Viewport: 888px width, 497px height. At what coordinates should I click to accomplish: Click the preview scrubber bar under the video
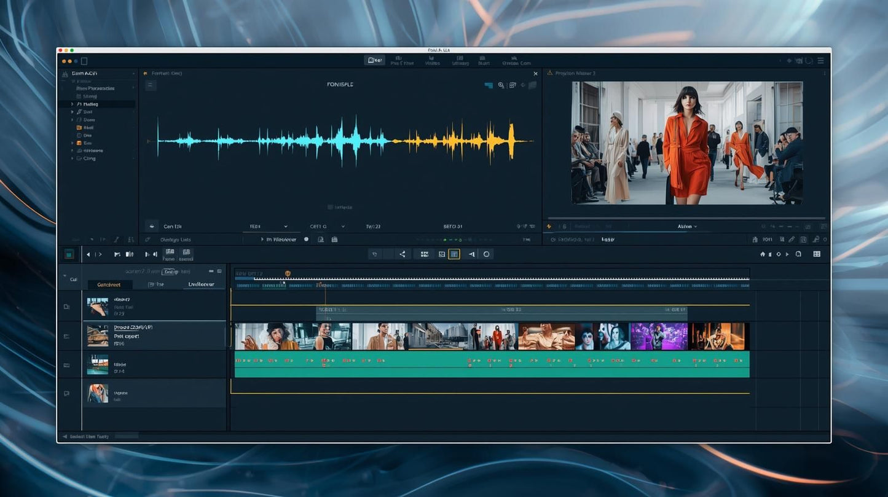pyautogui.click(x=686, y=218)
